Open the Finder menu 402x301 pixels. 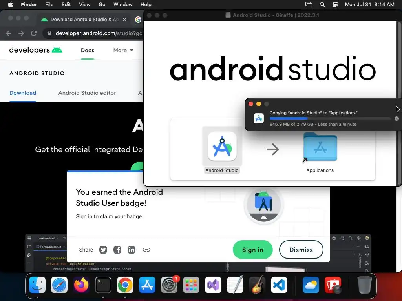pos(29,5)
